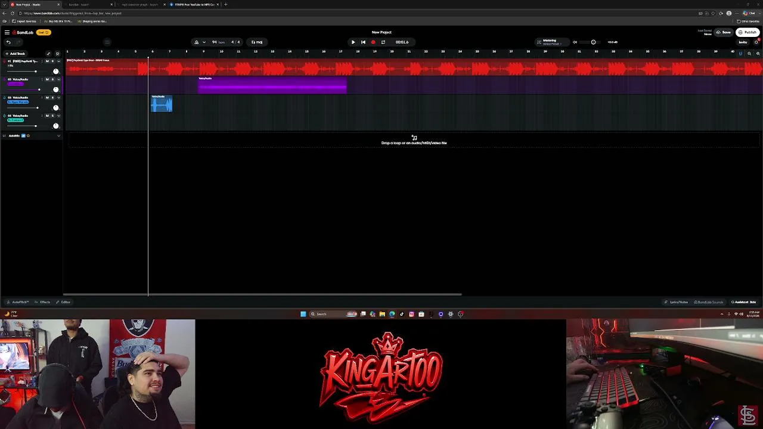Image resolution: width=763 pixels, height=429 pixels.
Task: Solo track 02 Voice/Audio
Action: coord(52,79)
